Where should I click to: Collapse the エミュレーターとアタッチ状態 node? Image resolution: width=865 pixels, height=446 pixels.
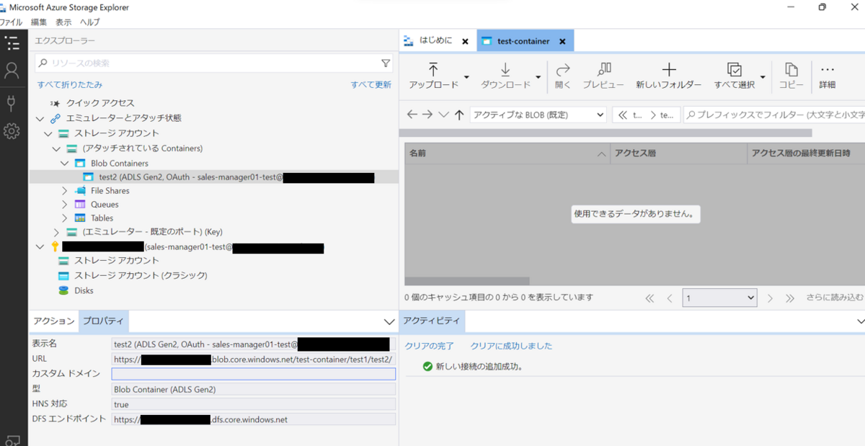40,118
